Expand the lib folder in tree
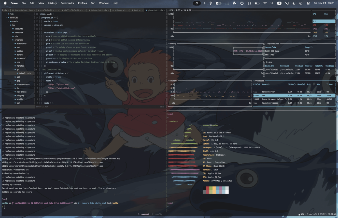The width and height of the screenshot is (338, 218). tap(7, 14)
